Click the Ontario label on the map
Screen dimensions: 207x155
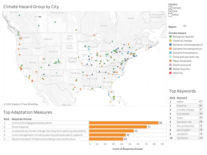(104, 26)
